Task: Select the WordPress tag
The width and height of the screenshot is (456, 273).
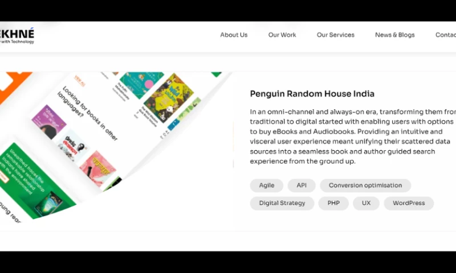Action: click(x=409, y=203)
